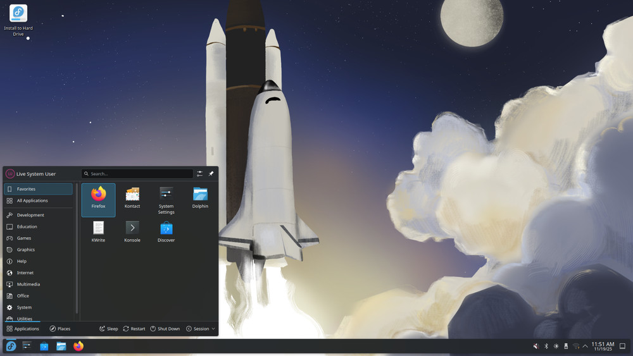Screen dimensions: 633x356
Task: Switch to the Places tab
Action: click(60, 329)
